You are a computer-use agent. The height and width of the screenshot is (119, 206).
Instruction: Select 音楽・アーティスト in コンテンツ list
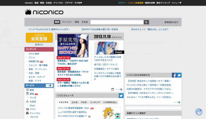tap(38, 69)
